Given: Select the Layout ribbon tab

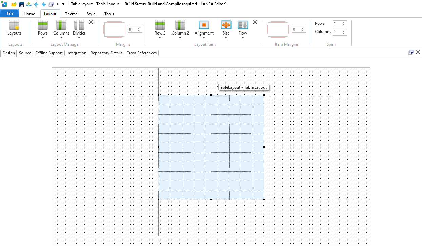Looking at the screenshot, I should pos(50,14).
